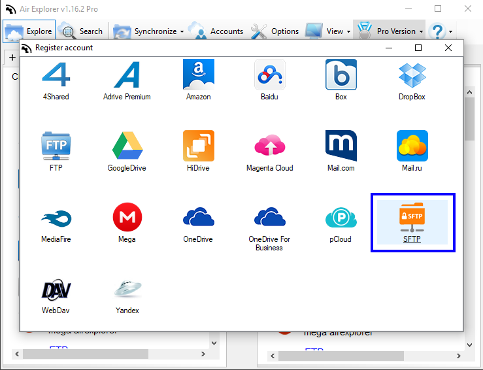Choose the WebDav icon

(56, 290)
